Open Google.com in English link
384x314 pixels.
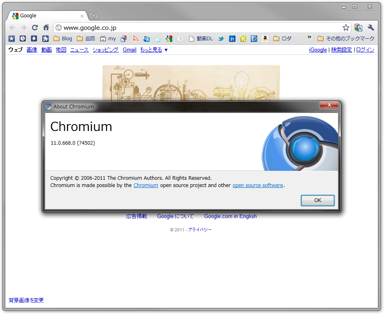[231, 216]
